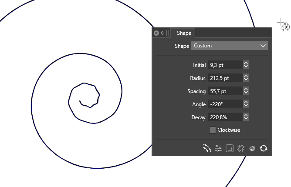Click the Initial field stepper arrows
The height and width of the screenshot is (187, 291).
[x=246, y=65]
